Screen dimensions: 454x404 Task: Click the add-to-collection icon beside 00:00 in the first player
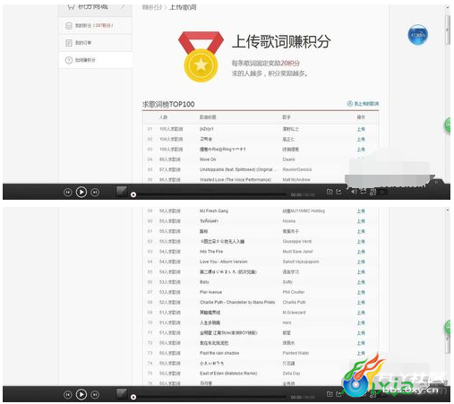[330, 192]
